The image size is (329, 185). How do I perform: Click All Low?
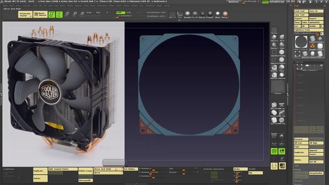point(301,143)
